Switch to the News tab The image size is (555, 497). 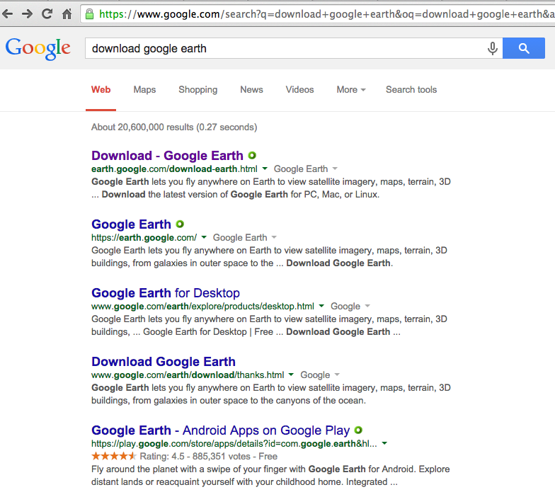251,90
